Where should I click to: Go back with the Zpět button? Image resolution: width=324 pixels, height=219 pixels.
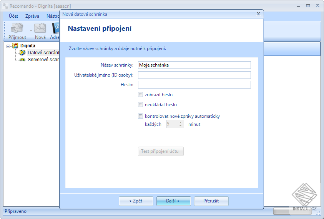(136, 201)
